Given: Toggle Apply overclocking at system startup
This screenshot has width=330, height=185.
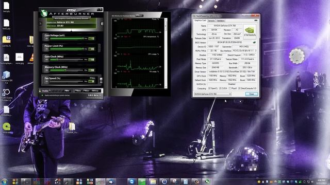Looking at the screenshot, I should [x=42, y=96].
